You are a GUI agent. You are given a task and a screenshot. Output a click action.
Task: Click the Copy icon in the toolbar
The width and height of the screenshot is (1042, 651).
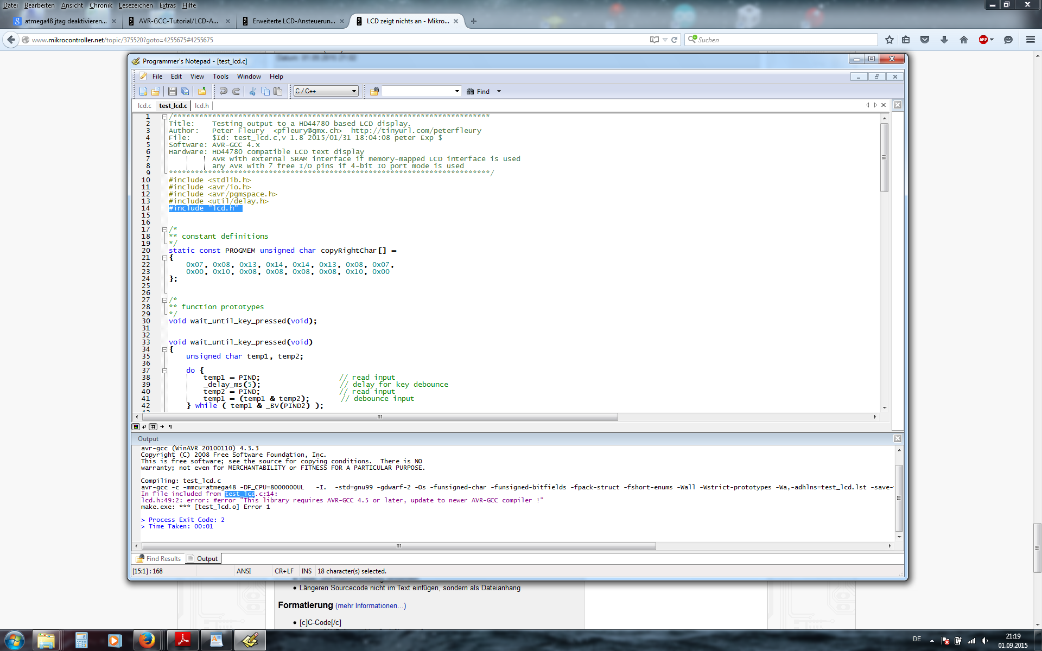(x=265, y=91)
